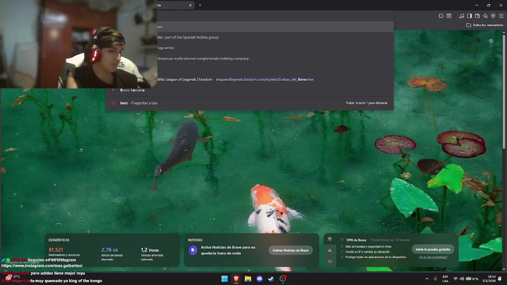Select the manga series suggestion
Screen dimensions: 507x285
coord(276,48)
